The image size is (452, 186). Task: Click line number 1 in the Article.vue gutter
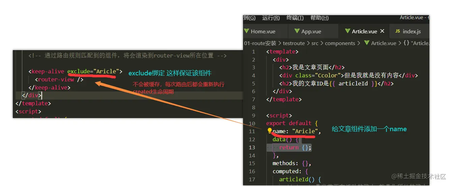(254, 51)
